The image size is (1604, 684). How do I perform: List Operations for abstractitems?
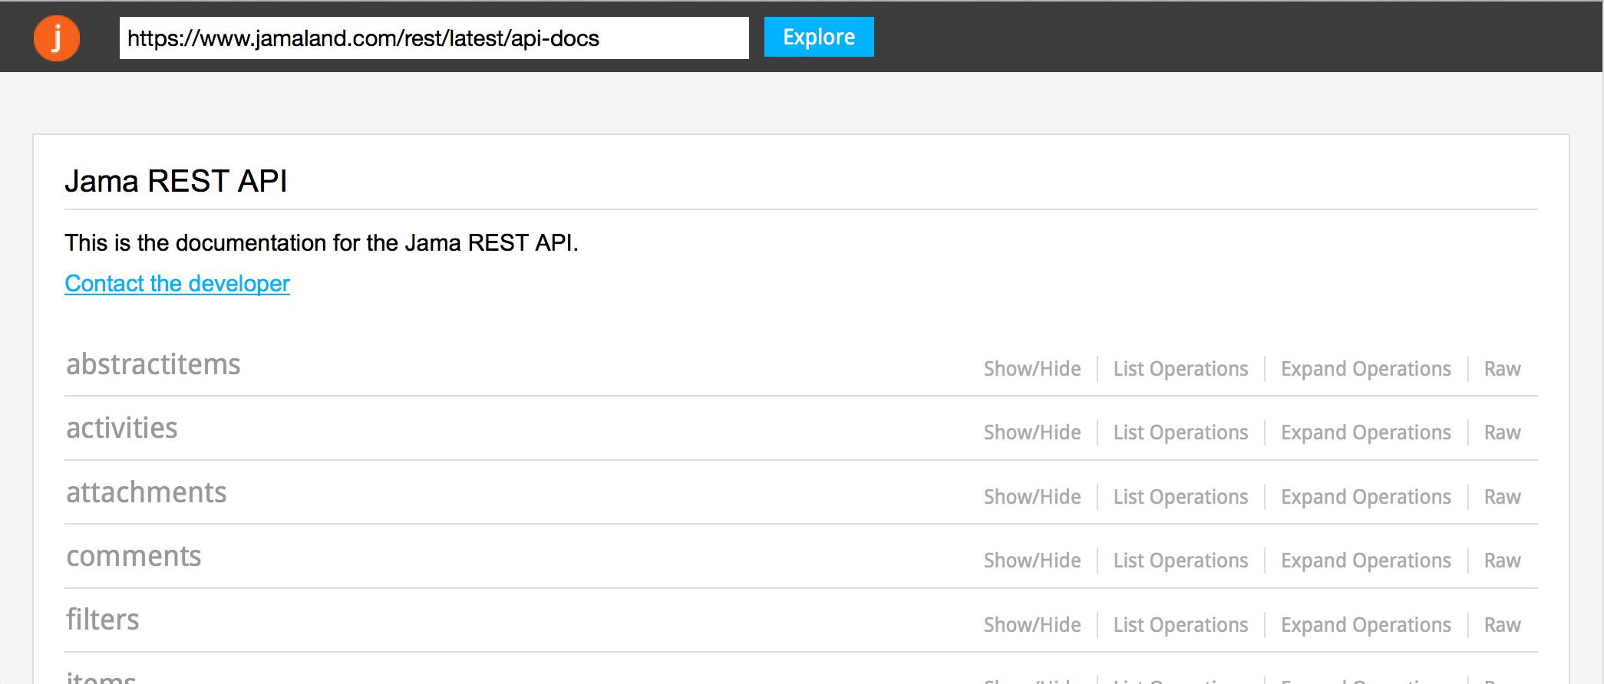(1181, 369)
